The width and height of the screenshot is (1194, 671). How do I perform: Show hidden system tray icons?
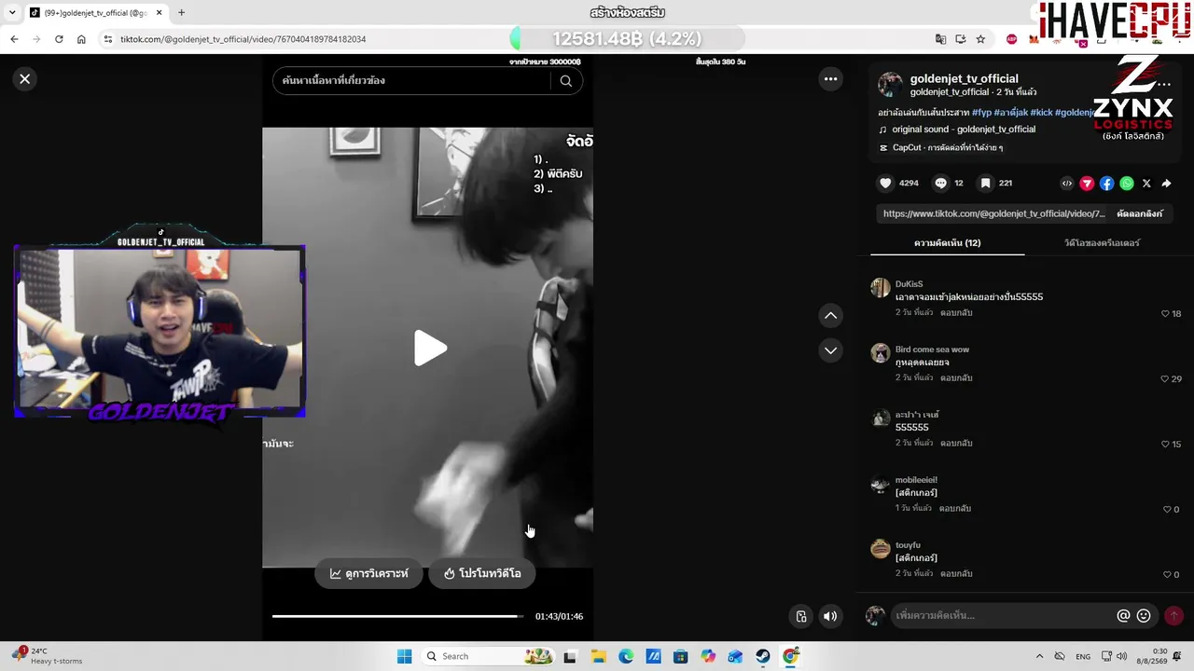click(x=1039, y=656)
